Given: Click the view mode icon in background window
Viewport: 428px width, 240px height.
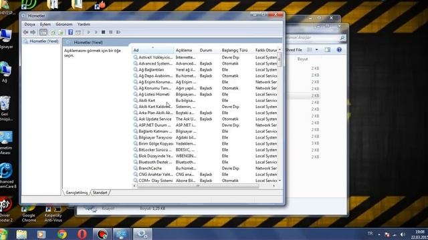Looking at the screenshot, I should coord(310,50).
